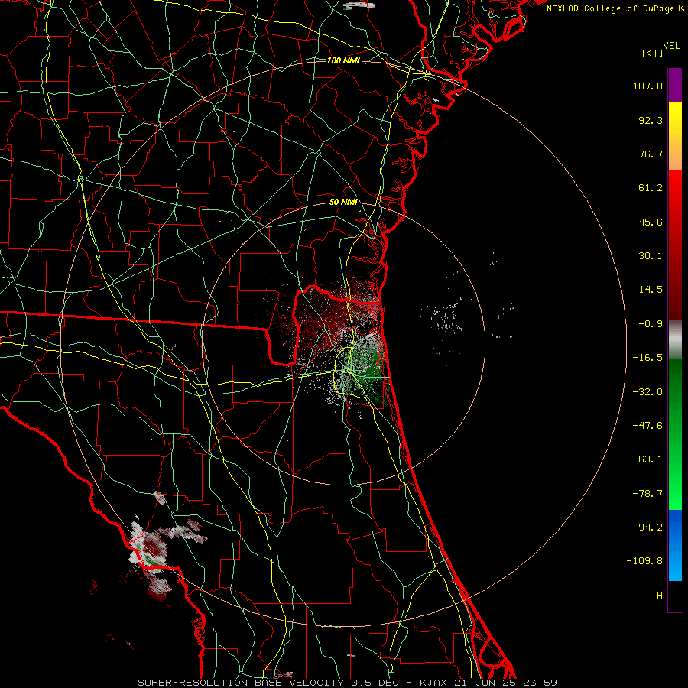Screen dimensions: 688x688
Task: Select the purple segment of the color bar
Action: click(675, 85)
